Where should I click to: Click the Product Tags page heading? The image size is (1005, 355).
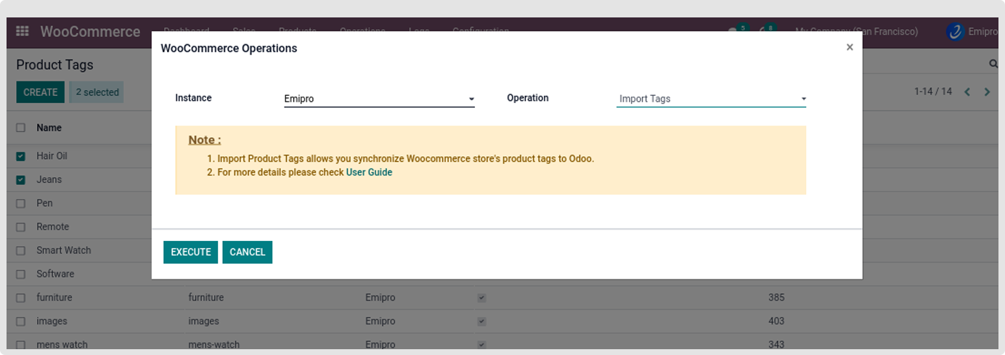pos(54,65)
